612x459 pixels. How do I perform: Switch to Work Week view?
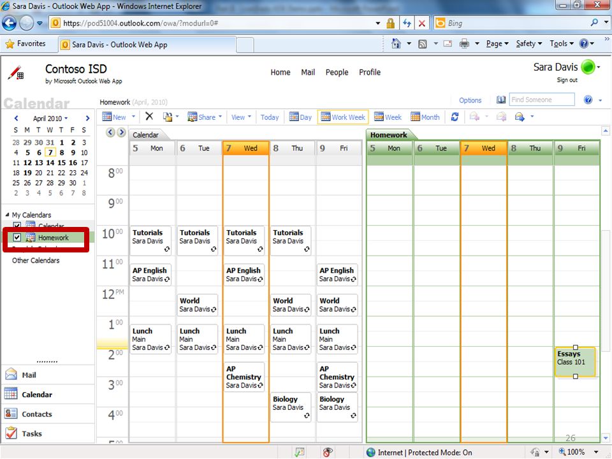[343, 117]
